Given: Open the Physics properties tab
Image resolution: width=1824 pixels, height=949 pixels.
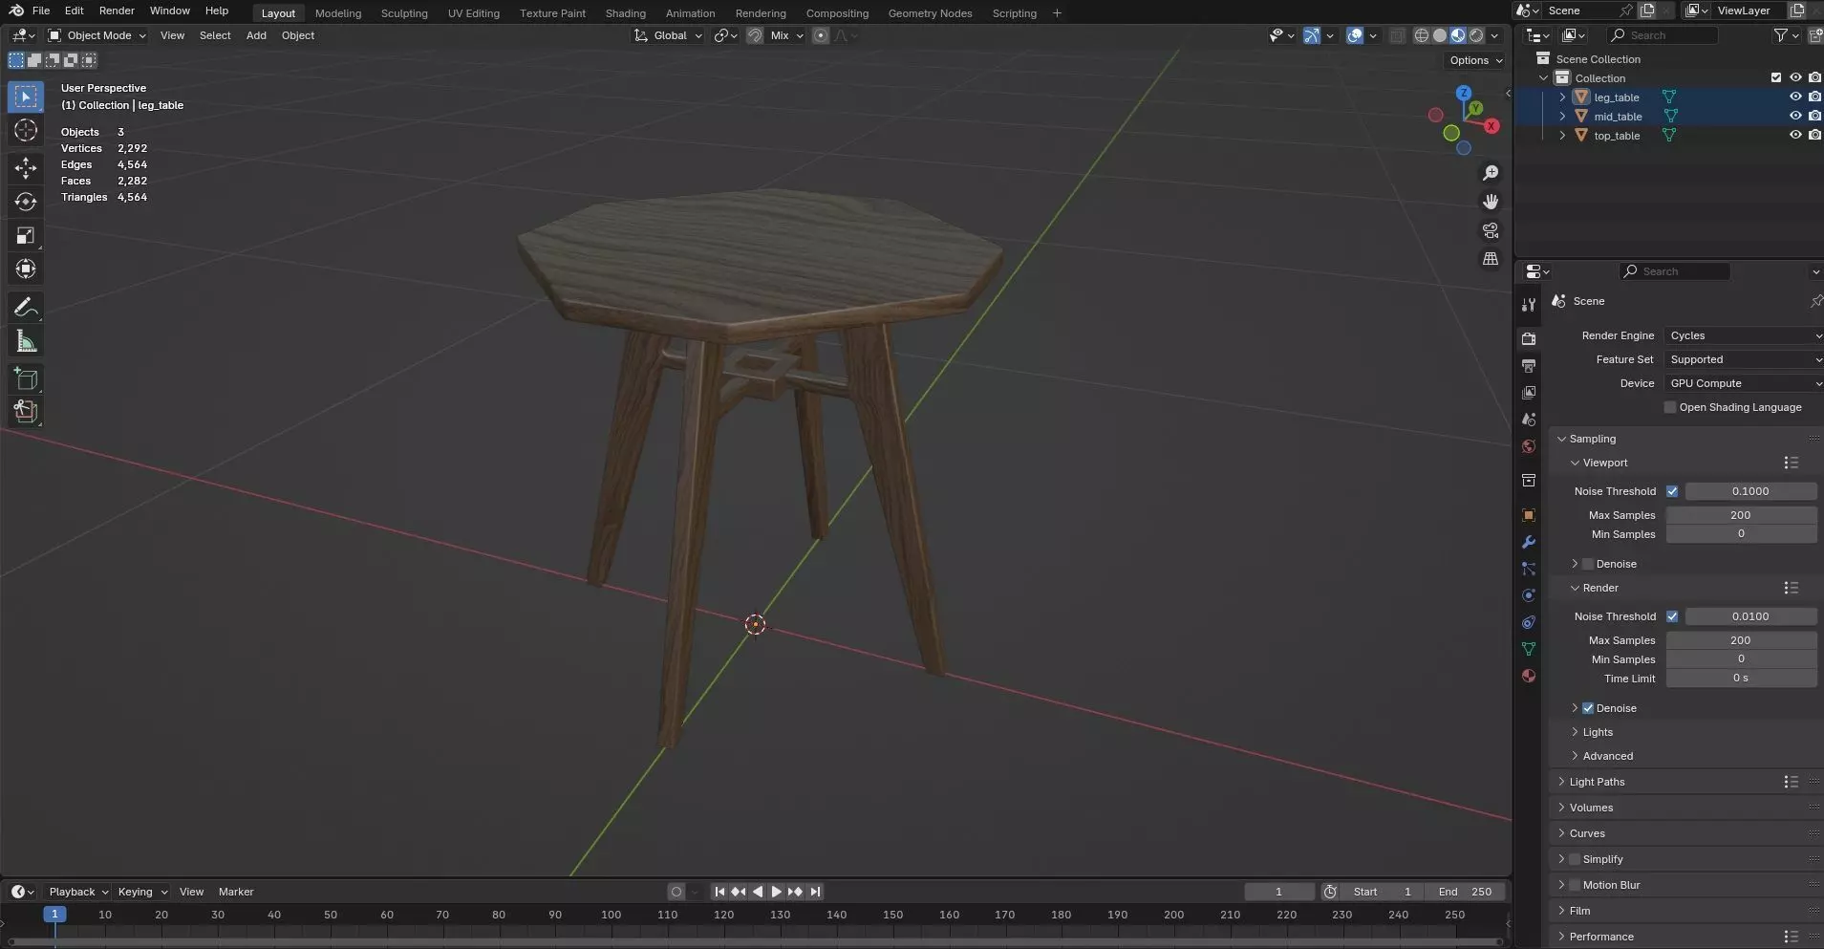Looking at the screenshot, I should pos(1529,595).
